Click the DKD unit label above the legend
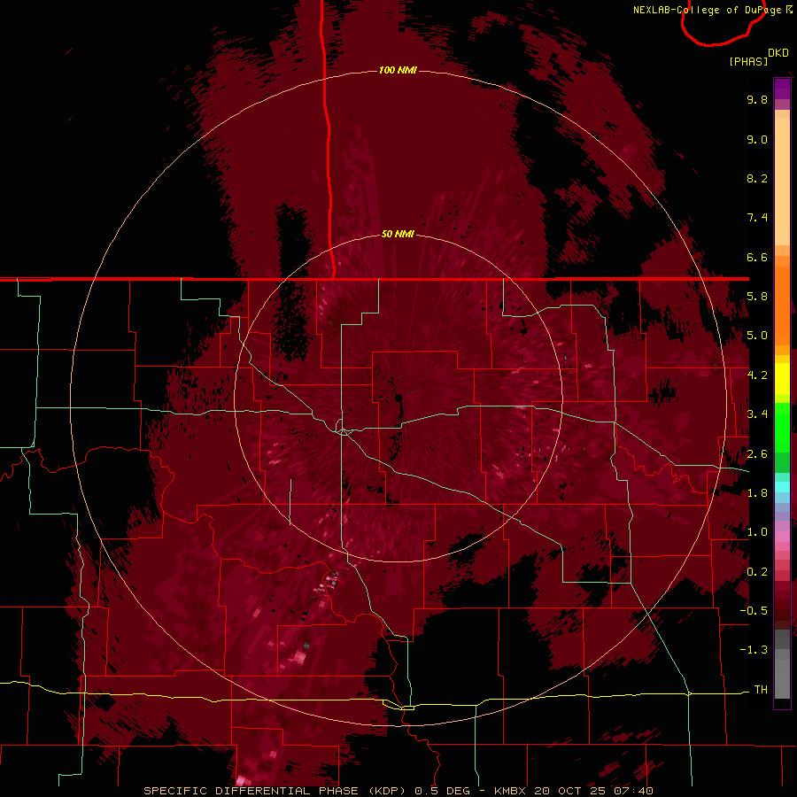 tap(778, 53)
